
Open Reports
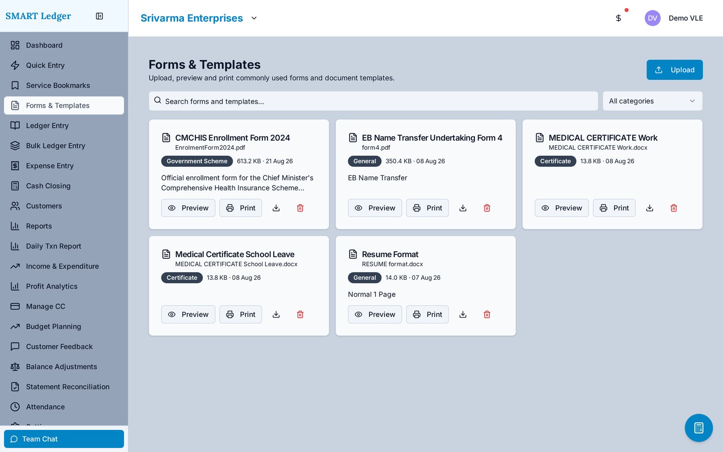(x=64, y=226)
